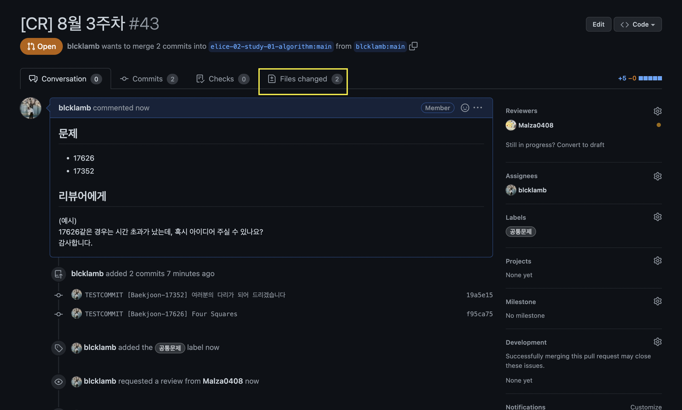Click Customize notifications link
The width and height of the screenshot is (682, 410).
point(646,407)
